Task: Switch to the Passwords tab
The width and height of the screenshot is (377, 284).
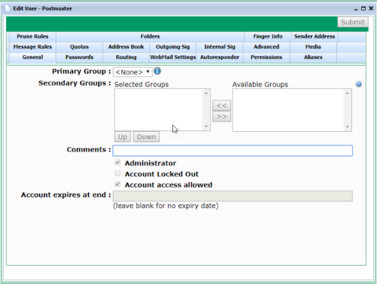Action: [x=79, y=57]
